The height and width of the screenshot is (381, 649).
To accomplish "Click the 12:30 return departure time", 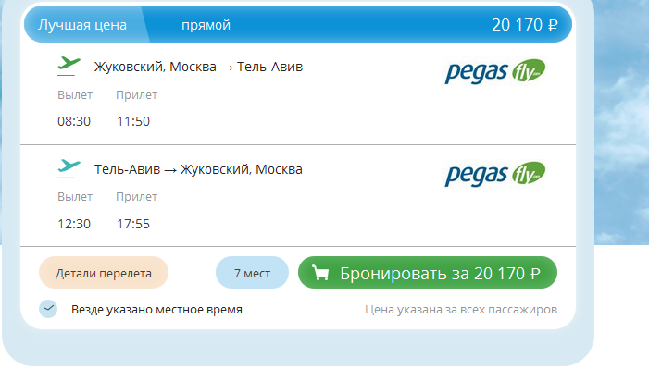I will (74, 224).
